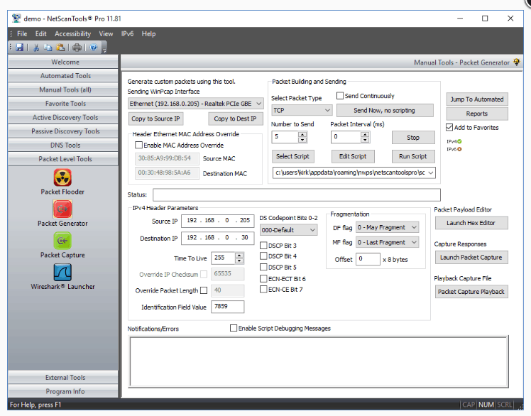531x416 pixels.
Task: Open the View menu
Action: 106,34
